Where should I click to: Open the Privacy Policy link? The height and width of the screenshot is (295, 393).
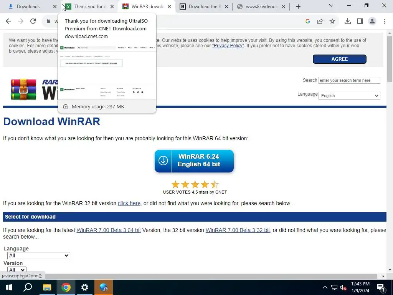click(x=228, y=46)
